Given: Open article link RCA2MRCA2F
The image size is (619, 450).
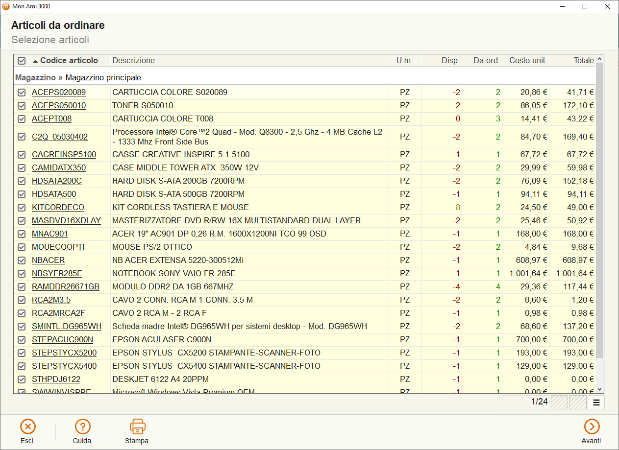Looking at the screenshot, I should 58,313.
